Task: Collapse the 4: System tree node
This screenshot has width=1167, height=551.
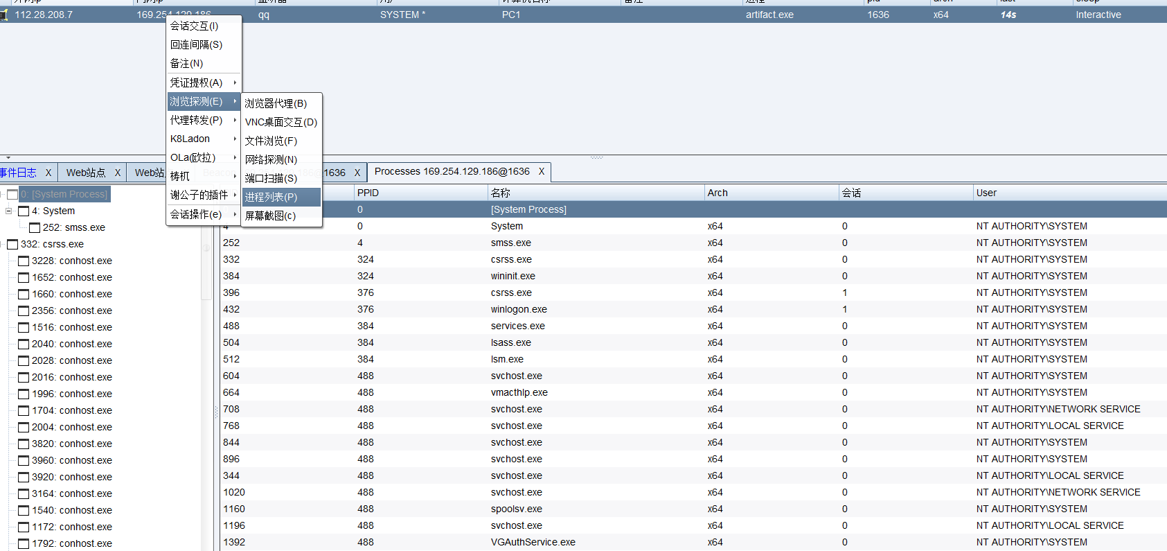Action: [x=8, y=211]
